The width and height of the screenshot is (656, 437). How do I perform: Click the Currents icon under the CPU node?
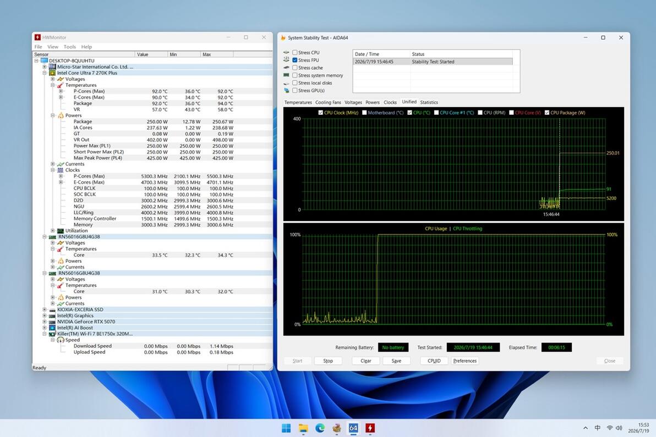pyautogui.click(x=61, y=164)
